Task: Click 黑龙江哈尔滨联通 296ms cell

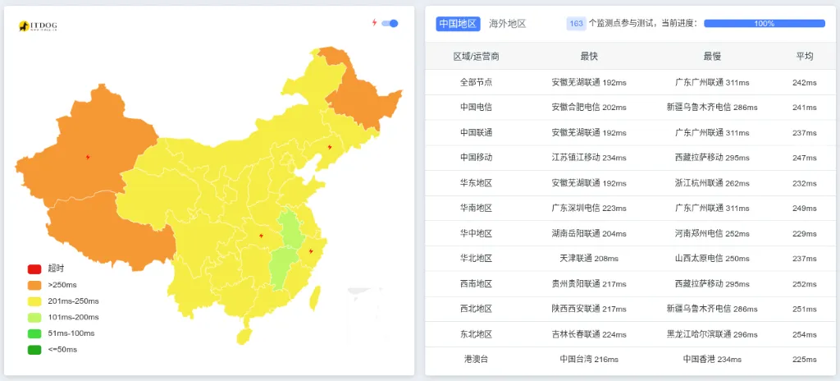Action: [712, 334]
